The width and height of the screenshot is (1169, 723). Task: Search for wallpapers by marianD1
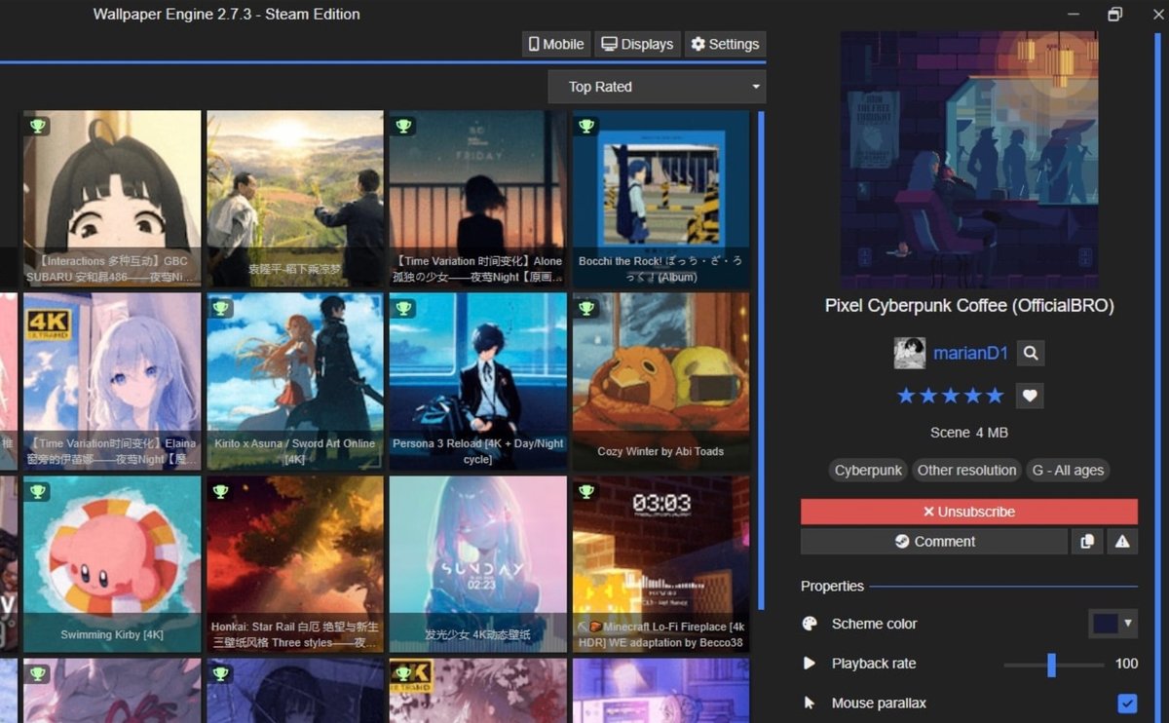point(1031,353)
